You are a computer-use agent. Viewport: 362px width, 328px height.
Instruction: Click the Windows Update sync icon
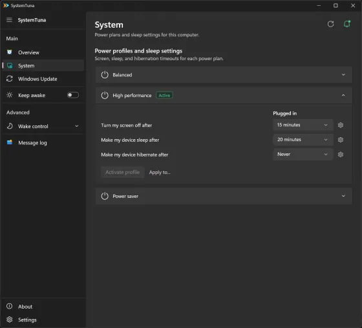[x=10, y=79]
